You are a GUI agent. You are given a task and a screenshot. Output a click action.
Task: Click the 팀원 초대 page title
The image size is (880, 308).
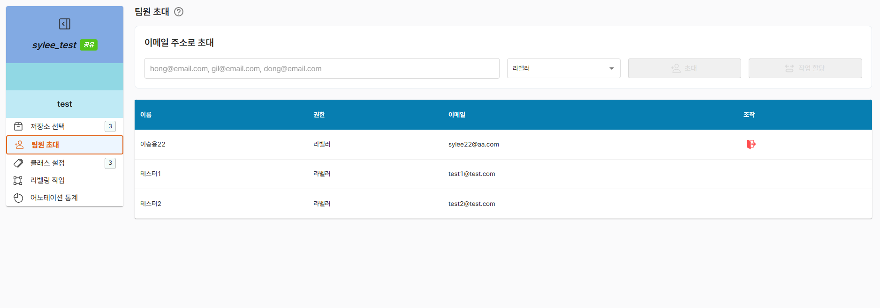[152, 12]
